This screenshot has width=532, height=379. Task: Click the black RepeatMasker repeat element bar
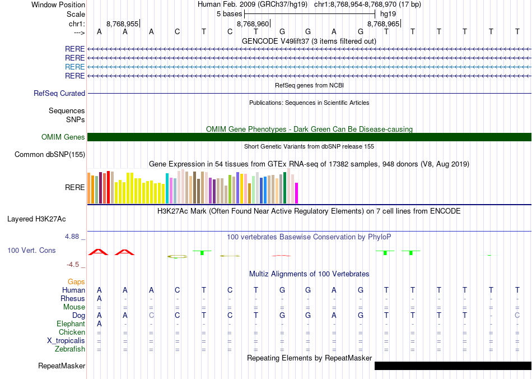[453, 366]
